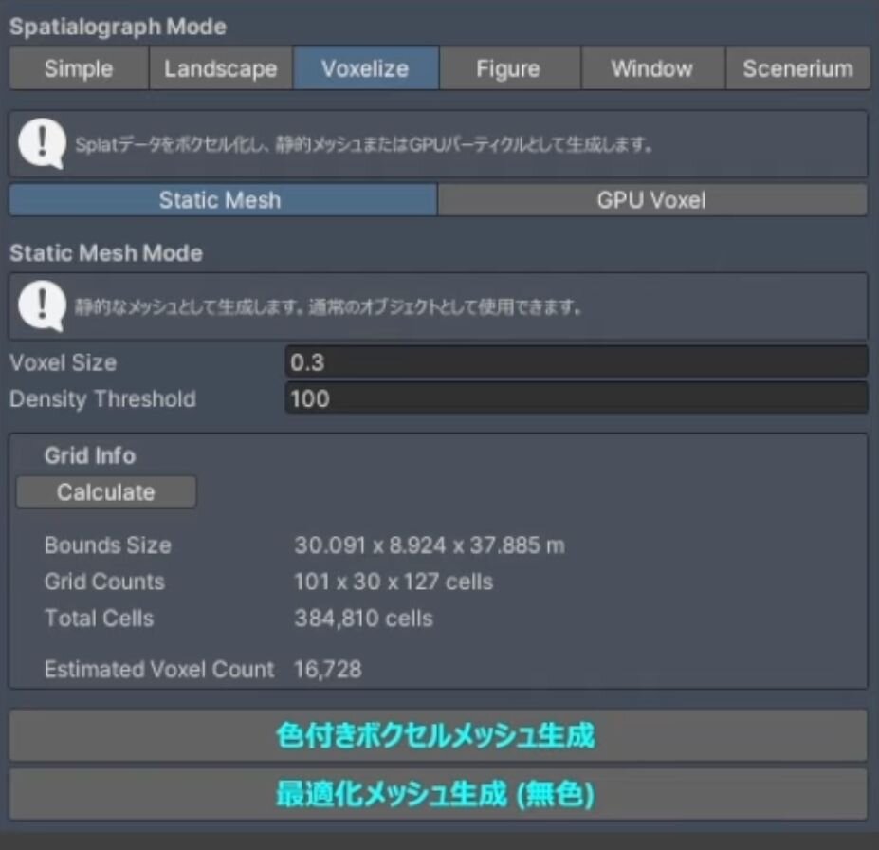879x850 pixels.
Task: Switch to the Simple mode tab
Action: coord(79,69)
